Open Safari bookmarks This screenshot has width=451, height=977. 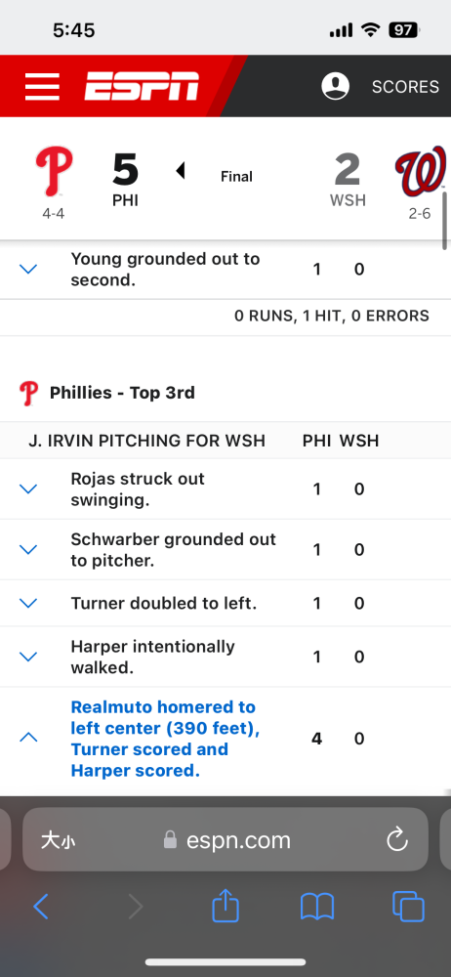tap(317, 907)
